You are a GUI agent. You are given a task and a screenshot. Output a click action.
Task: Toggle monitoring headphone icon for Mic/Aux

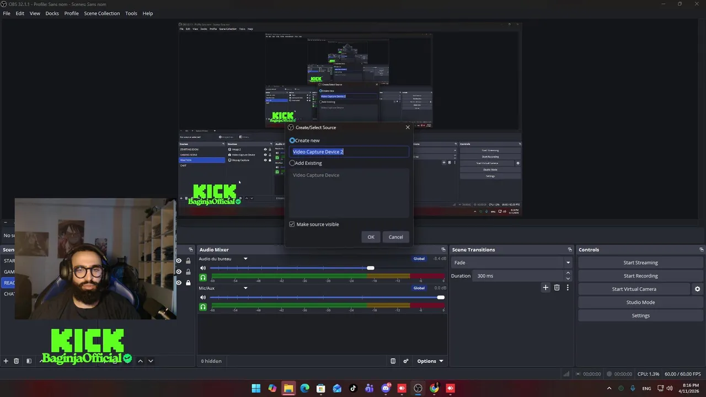click(203, 307)
